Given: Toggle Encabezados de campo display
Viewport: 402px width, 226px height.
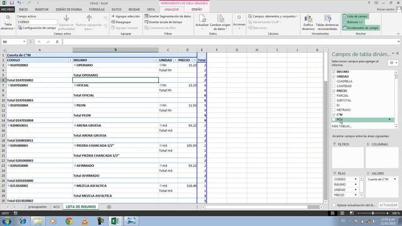Looking at the screenshot, I should [361, 28].
